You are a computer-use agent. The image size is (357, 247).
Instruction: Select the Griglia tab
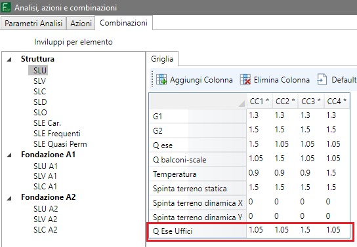tap(162, 59)
